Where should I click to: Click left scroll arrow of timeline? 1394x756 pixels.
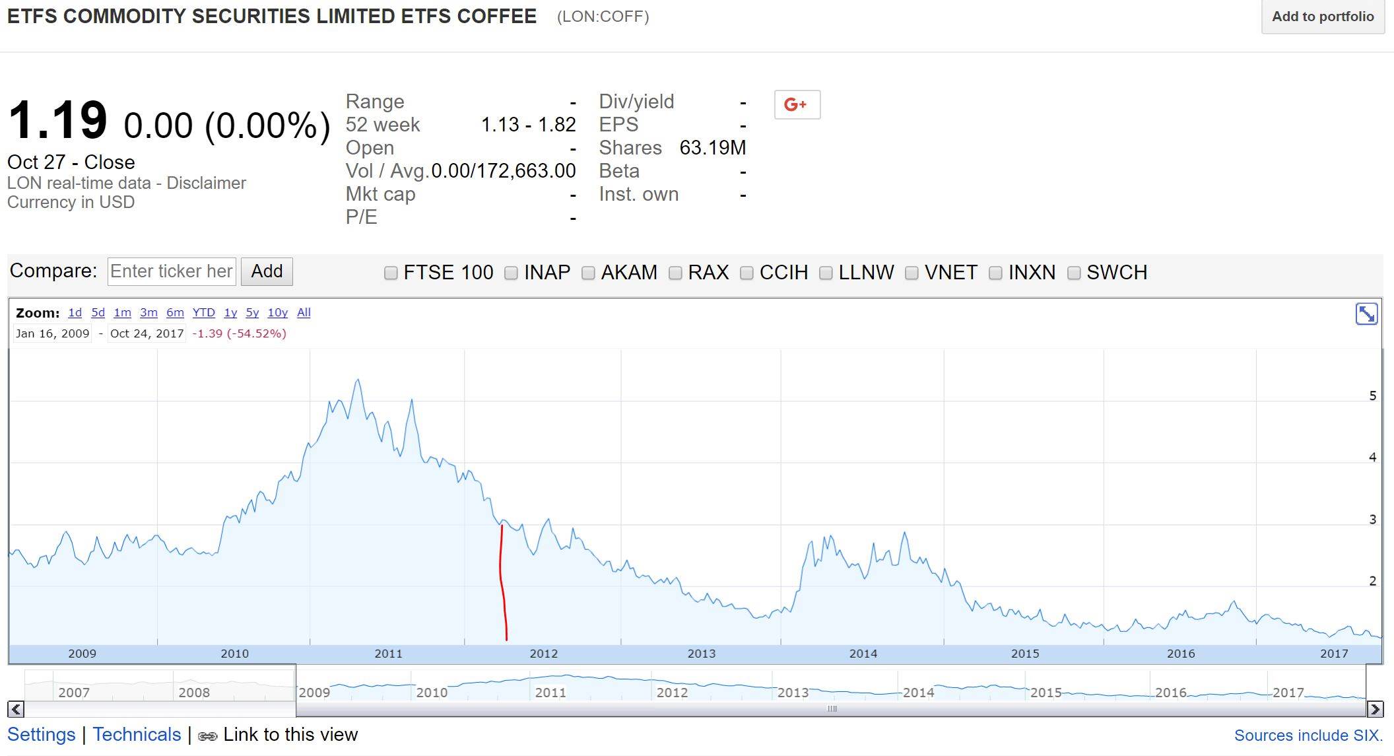pyautogui.click(x=16, y=709)
